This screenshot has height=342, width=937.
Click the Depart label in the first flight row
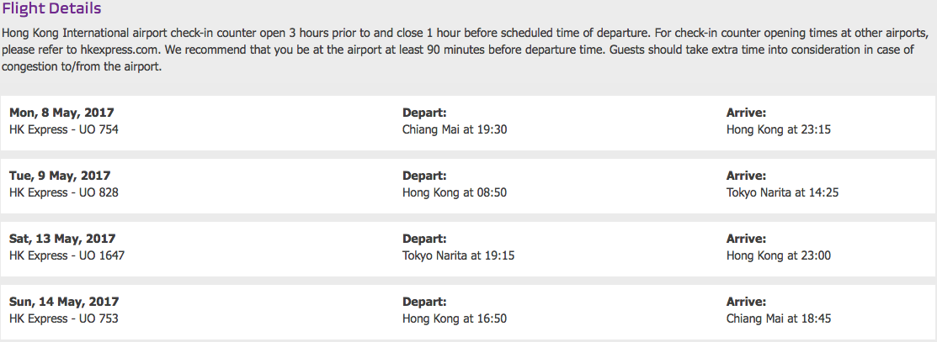click(x=424, y=113)
